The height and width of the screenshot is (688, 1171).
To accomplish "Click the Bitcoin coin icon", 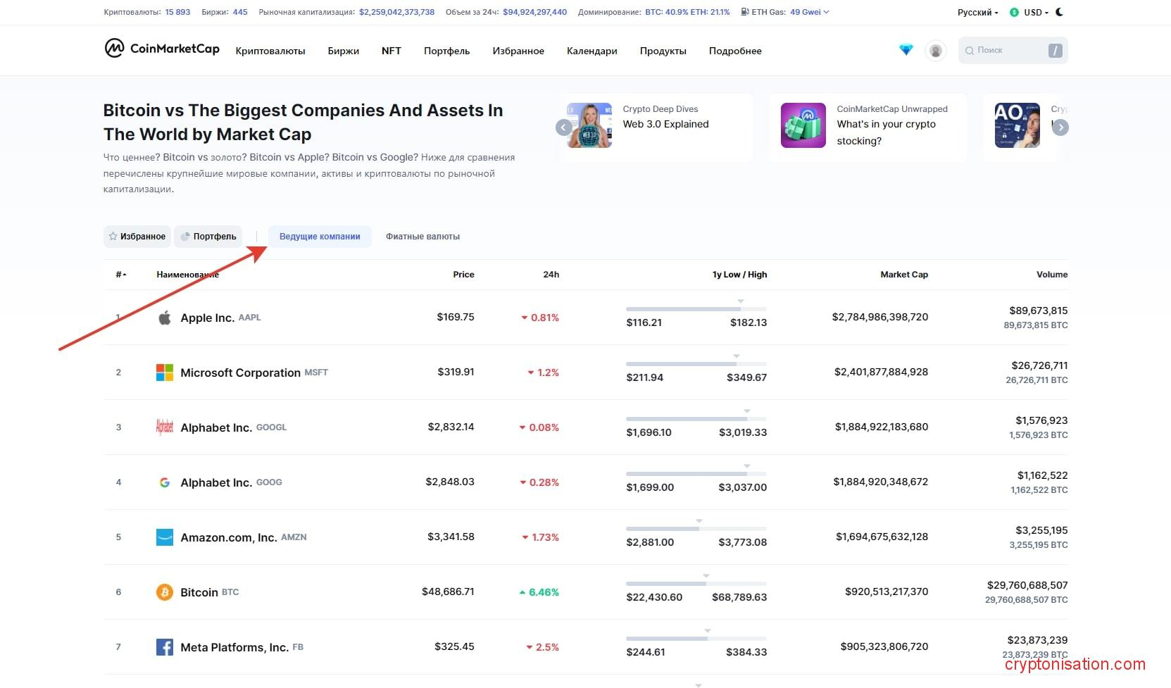I will click(x=164, y=592).
